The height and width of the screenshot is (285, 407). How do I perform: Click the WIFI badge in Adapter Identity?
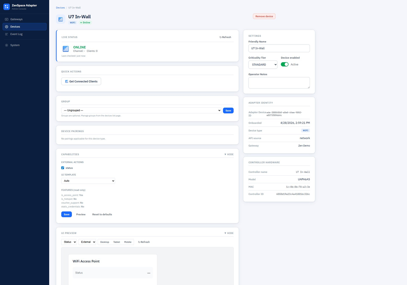pyautogui.click(x=306, y=130)
